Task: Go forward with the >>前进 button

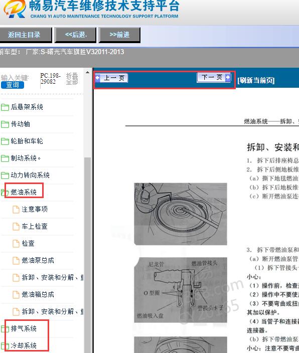Action: 119,35
